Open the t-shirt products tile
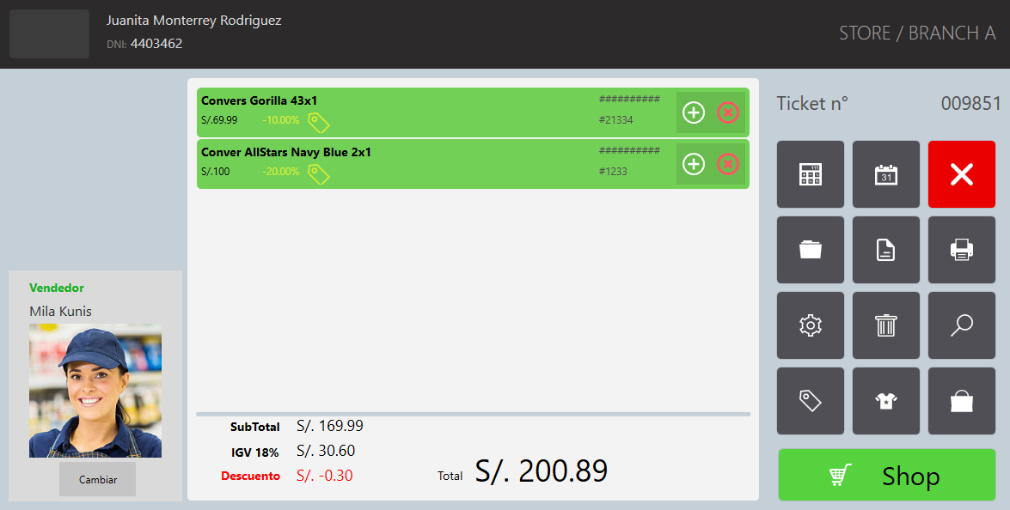Viewport: 1010px width, 510px height. 885,401
